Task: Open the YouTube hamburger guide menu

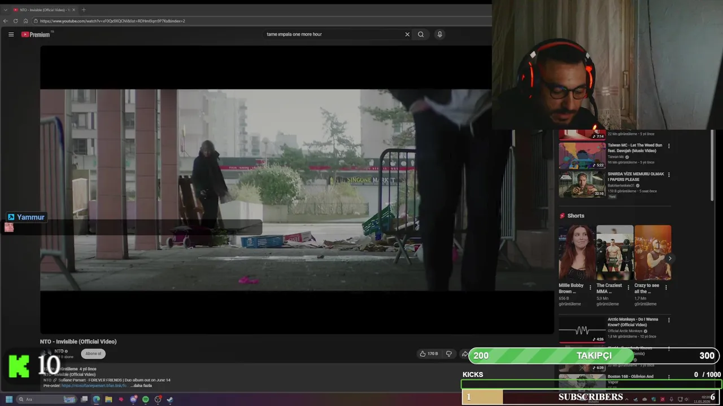Action: [11, 34]
